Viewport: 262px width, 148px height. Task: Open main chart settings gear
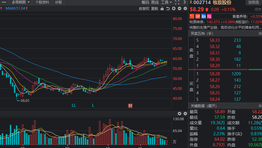pos(185,8)
